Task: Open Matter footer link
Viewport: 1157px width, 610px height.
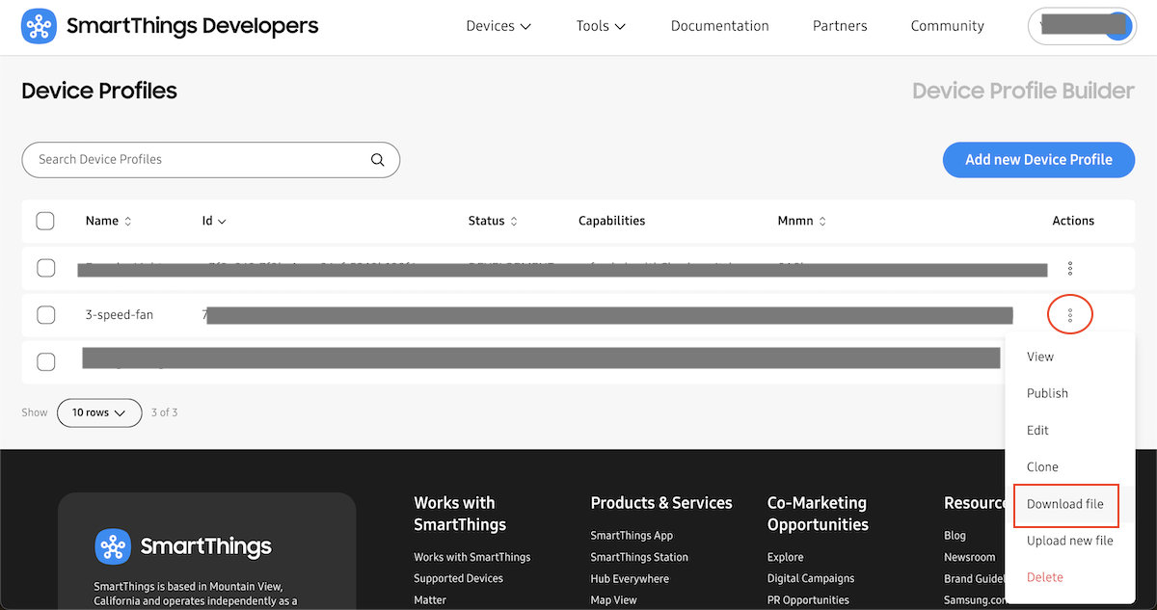Action: [x=430, y=599]
